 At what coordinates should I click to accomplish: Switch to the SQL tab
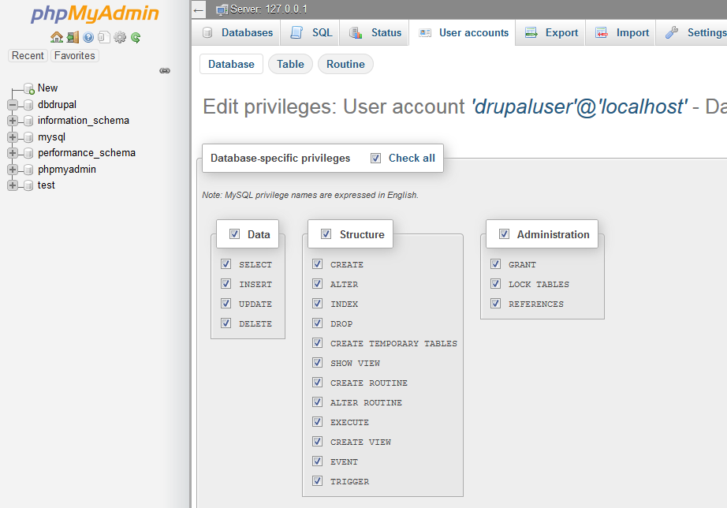(310, 33)
